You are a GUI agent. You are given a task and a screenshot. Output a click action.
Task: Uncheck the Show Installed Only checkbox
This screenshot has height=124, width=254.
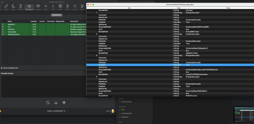[2, 68]
